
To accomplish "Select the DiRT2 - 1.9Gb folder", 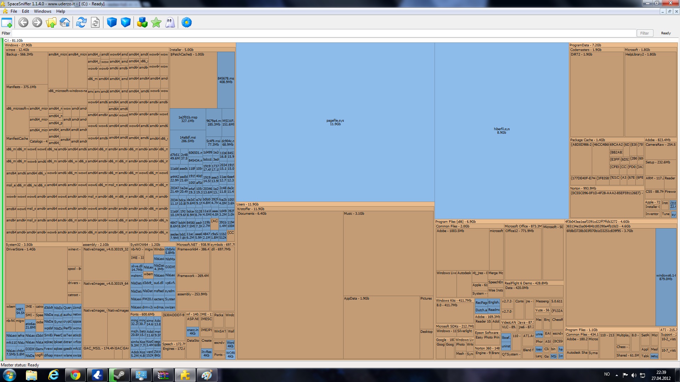I will click(597, 94).
